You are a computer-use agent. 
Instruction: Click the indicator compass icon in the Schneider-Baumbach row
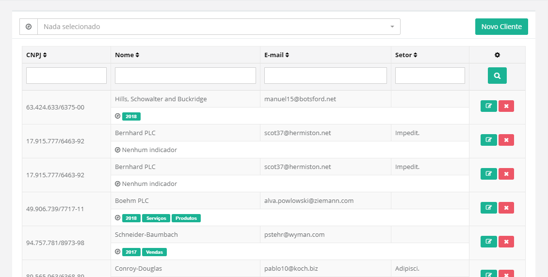(x=118, y=251)
